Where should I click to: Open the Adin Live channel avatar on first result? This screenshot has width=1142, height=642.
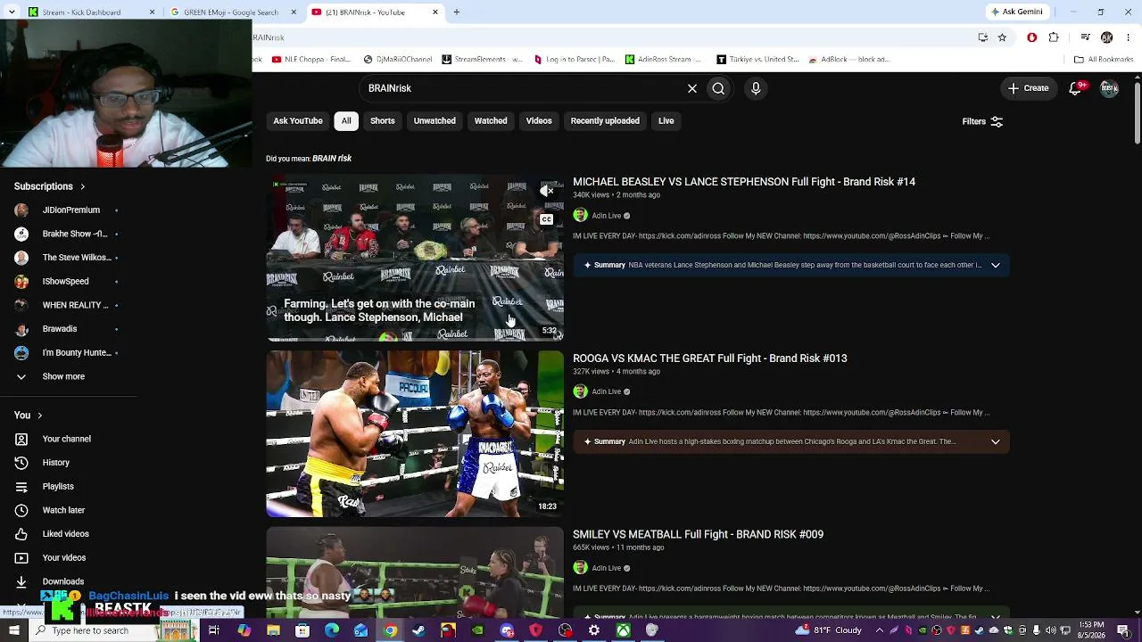[580, 216]
